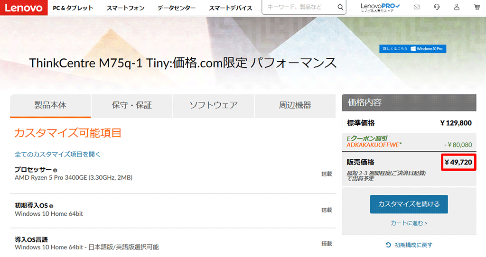Expand the 導入OS言語 row
Image resolution: width=486 pixels, height=257 pixels.
[173, 243]
